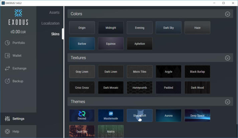Choose the Black Burlap texture

click(197, 72)
